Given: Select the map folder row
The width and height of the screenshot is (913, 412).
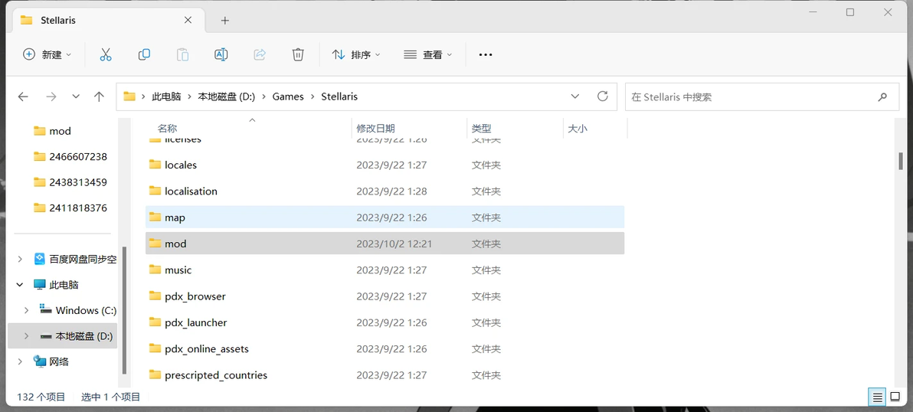Looking at the screenshot, I should [385, 217].
